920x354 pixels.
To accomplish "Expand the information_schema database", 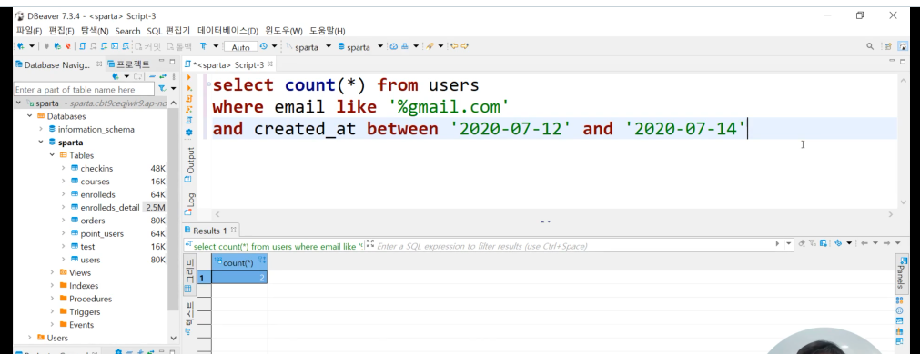I will point(41,129).
